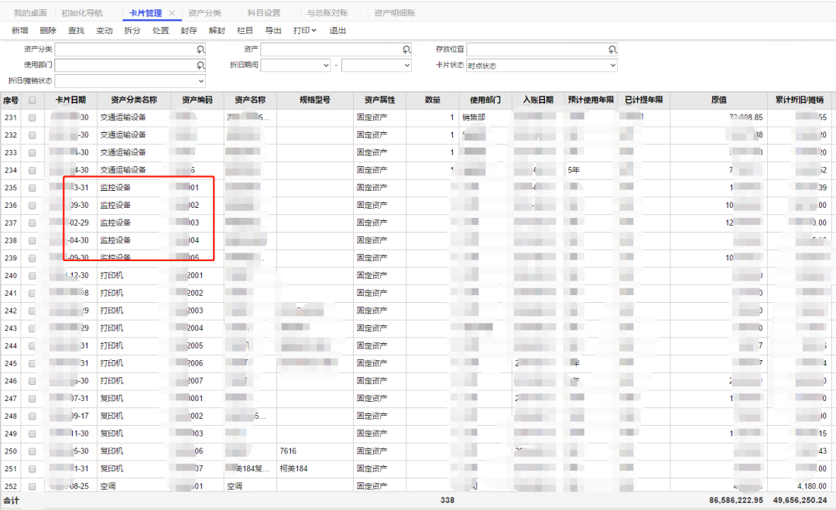
Task: Check the checkbox for row 235
Action: click(x=33, y=188)
